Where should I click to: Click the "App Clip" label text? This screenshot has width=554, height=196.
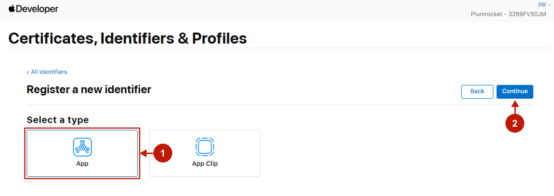pyautogui.click(x=205, y=163)
